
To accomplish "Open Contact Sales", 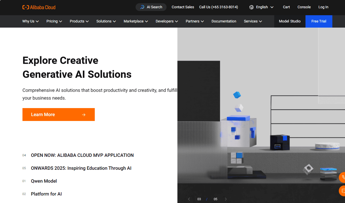I will tap(183, 7).
